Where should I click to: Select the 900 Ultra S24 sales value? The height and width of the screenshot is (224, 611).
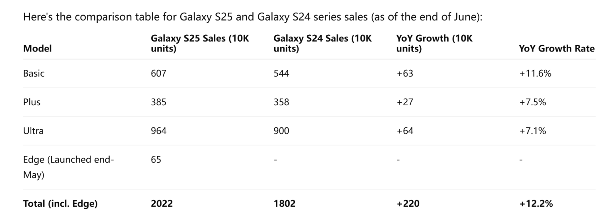click(281, 131)
